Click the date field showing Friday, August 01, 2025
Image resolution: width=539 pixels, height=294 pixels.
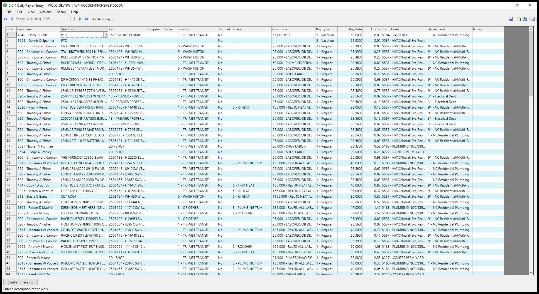[42, 19]
